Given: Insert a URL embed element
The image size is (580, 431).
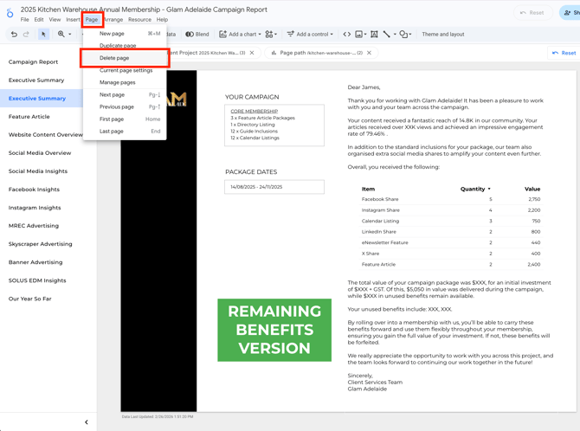Looking at the screenshot, I should coord(347,35).
